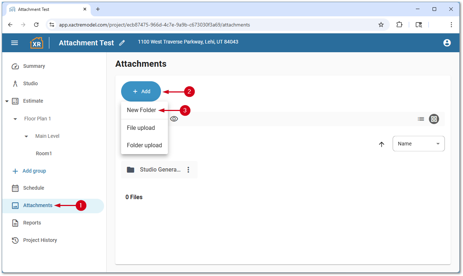Open the Name sort dropdown

point(418,144)
